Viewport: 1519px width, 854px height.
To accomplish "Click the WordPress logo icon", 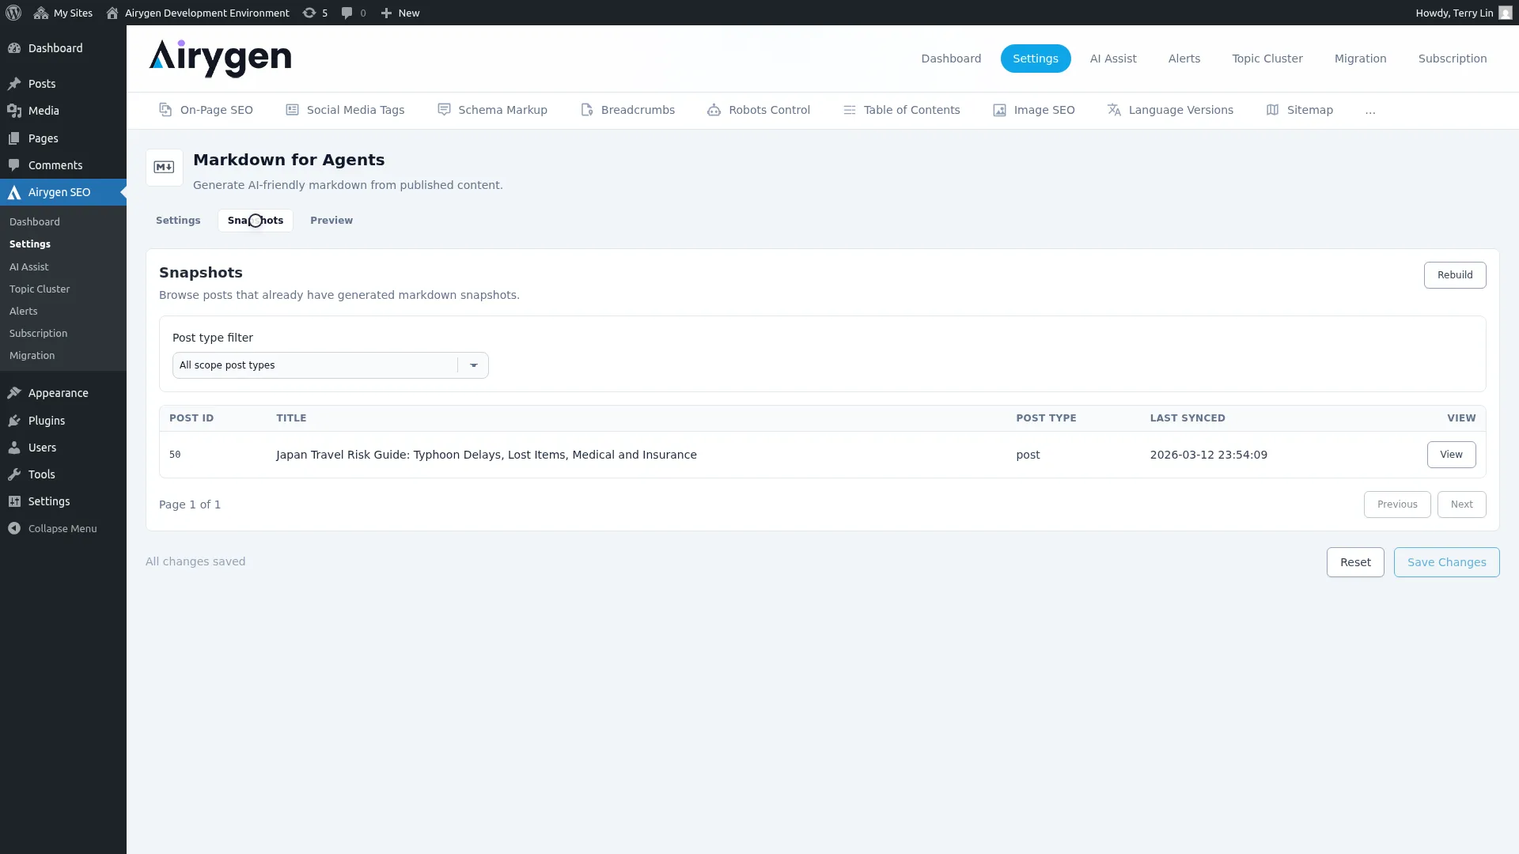I will [13, 13].
